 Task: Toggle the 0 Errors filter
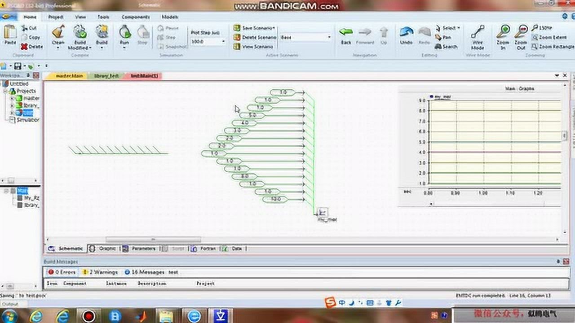tap(62, 272)
